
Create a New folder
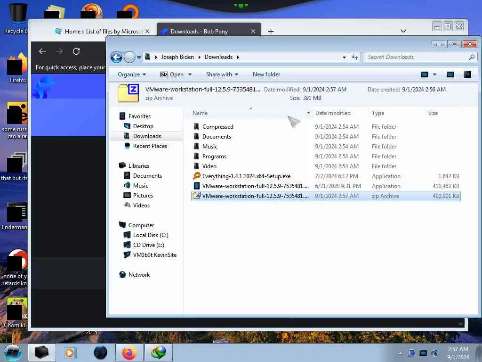click(x=266, y=74)
